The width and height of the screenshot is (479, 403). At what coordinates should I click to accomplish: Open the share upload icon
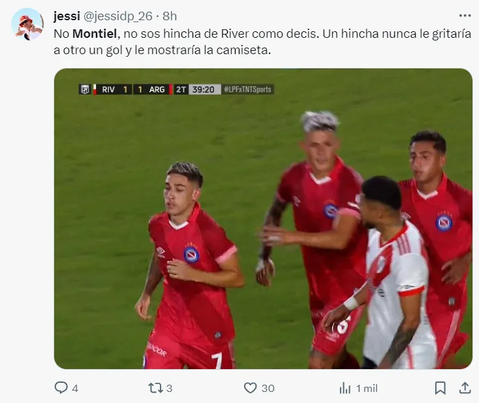tap(465, 388)
